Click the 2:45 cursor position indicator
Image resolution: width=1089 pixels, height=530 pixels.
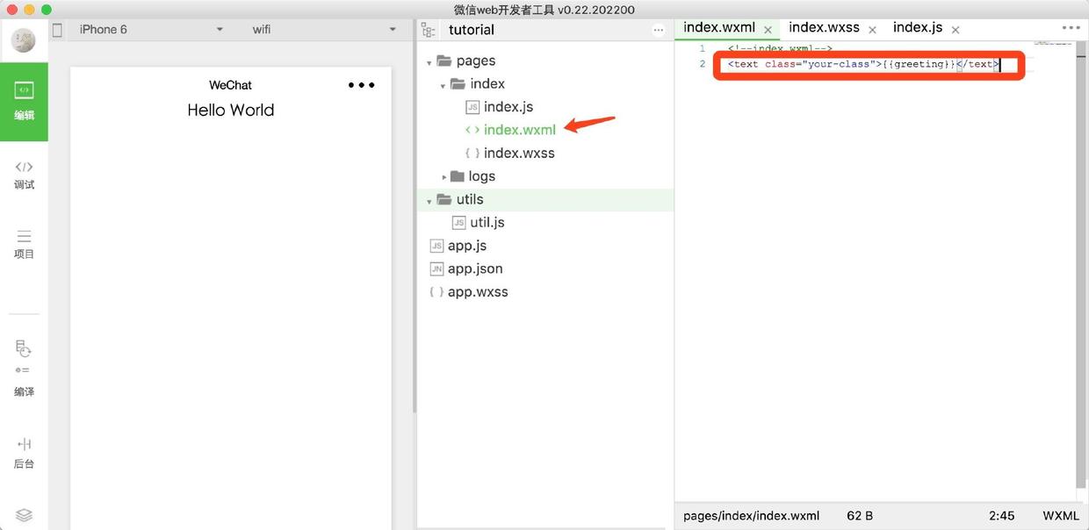click(1002, 516)
